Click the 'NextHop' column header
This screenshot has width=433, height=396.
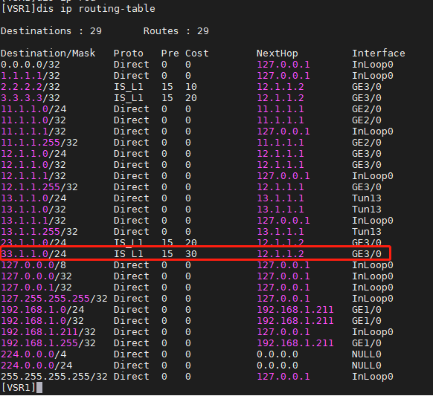[278, 53]
